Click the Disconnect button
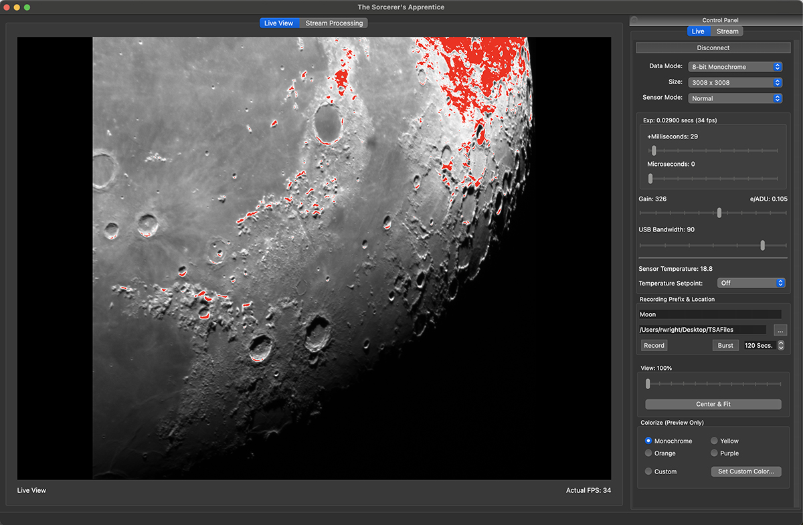Viewport: 803px width, 525px height. click(x=713, y=48)
